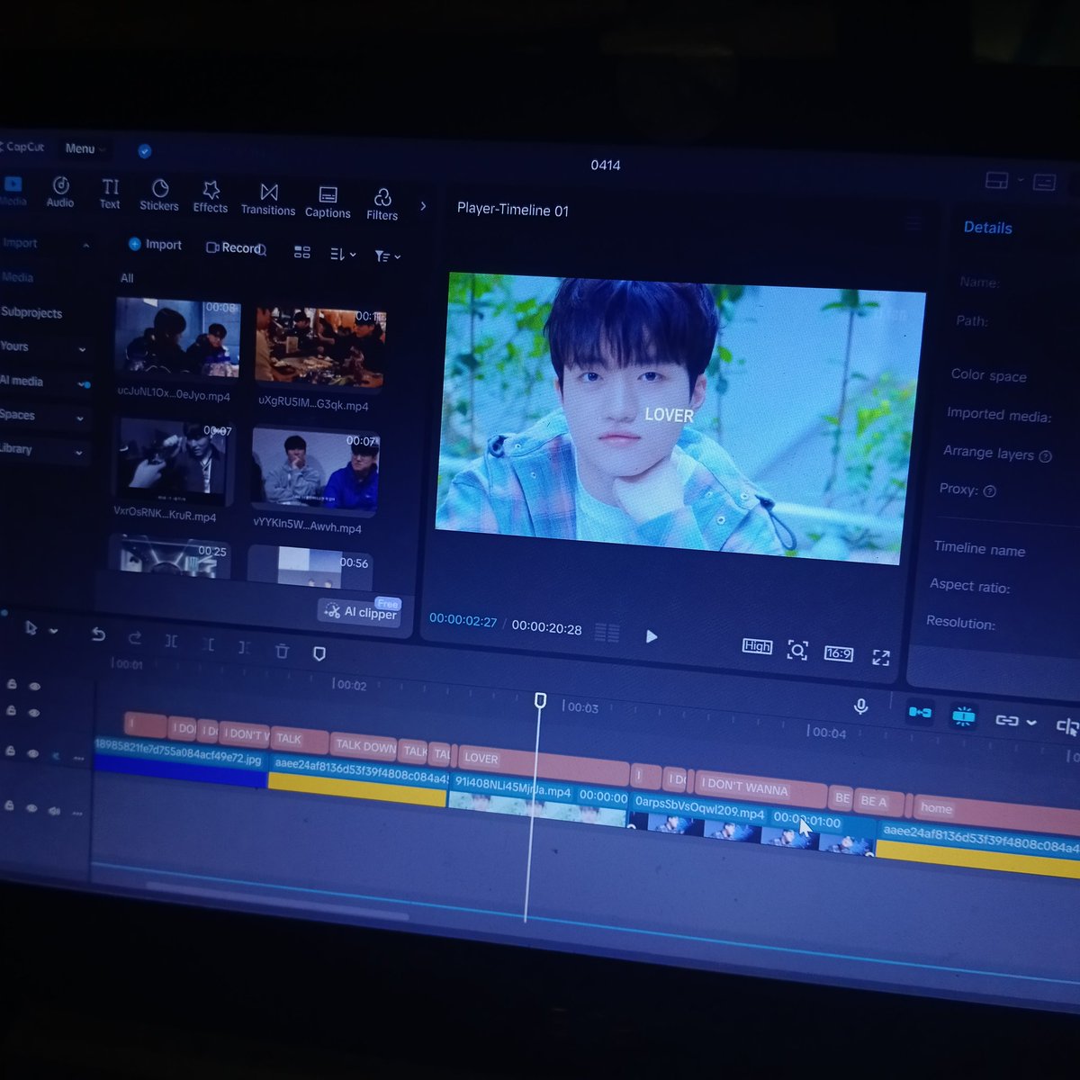Screen dimensions: 1080x1080
Task: Click the Import button in the media panel
Action: click(155, 244)
